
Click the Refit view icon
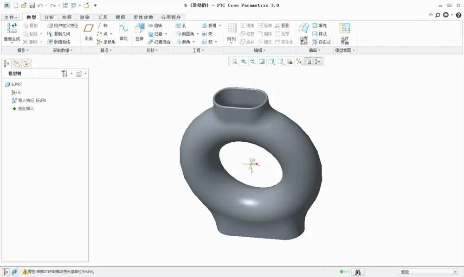click(234, 62)
